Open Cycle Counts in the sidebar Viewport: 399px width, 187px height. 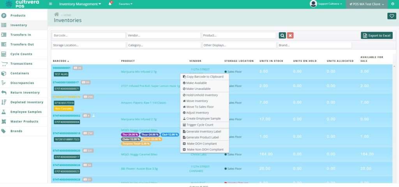point(21,54)
